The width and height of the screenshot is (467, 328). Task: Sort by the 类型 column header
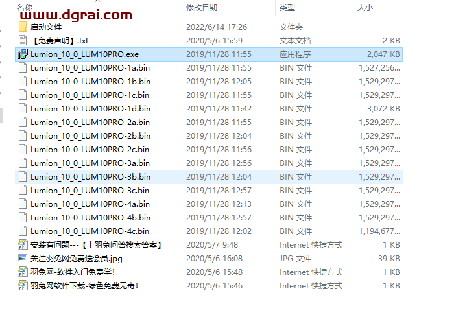287,7
